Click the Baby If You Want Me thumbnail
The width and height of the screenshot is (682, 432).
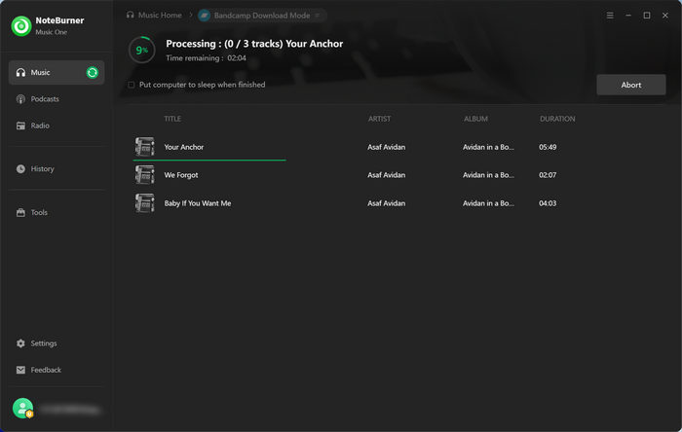click(x=144, y=203)
